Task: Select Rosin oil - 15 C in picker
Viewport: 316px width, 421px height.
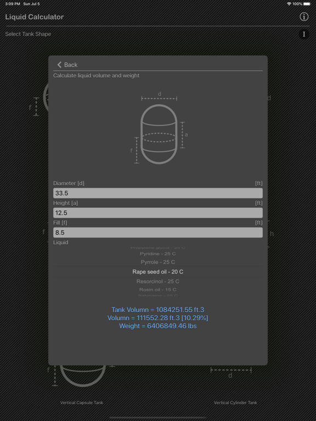Action: [158, 289]
